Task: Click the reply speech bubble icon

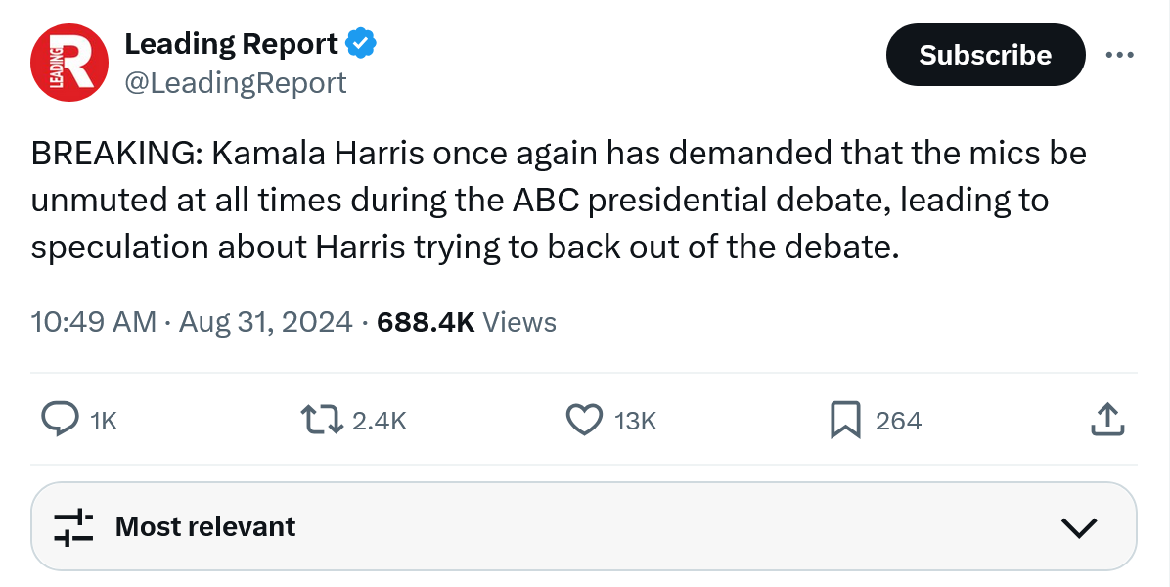Action: click(61, 420)
